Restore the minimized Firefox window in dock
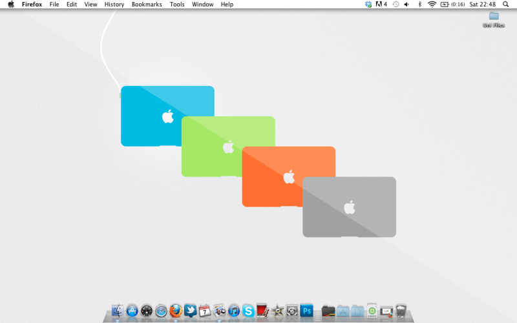 tap(386, 311)
